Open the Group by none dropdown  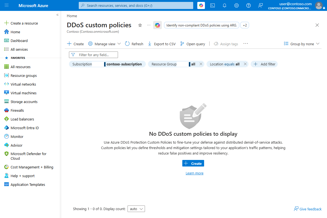click(x=302, y=44)
